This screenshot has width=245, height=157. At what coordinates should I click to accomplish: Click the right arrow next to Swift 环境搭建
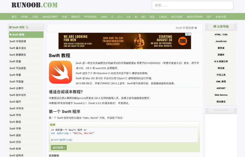196,28
